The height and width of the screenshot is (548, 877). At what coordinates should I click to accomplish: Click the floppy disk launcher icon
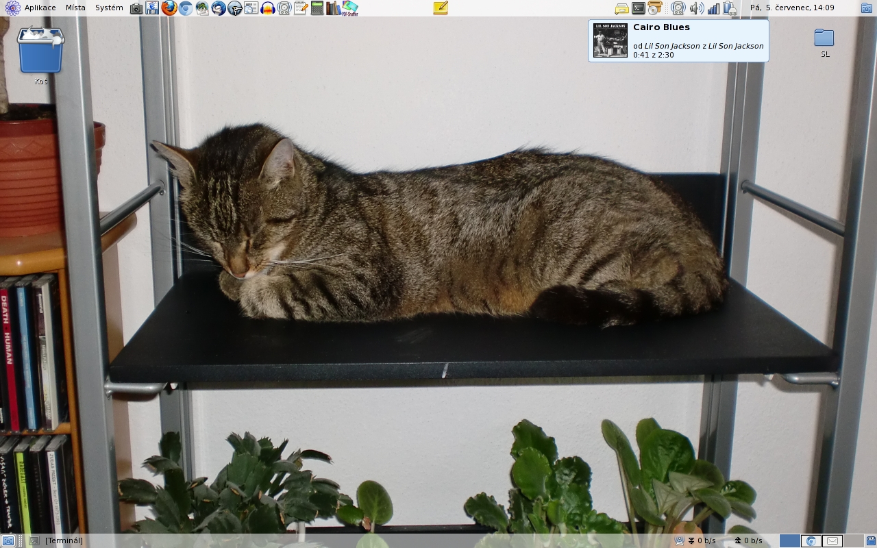coord(152,8)
